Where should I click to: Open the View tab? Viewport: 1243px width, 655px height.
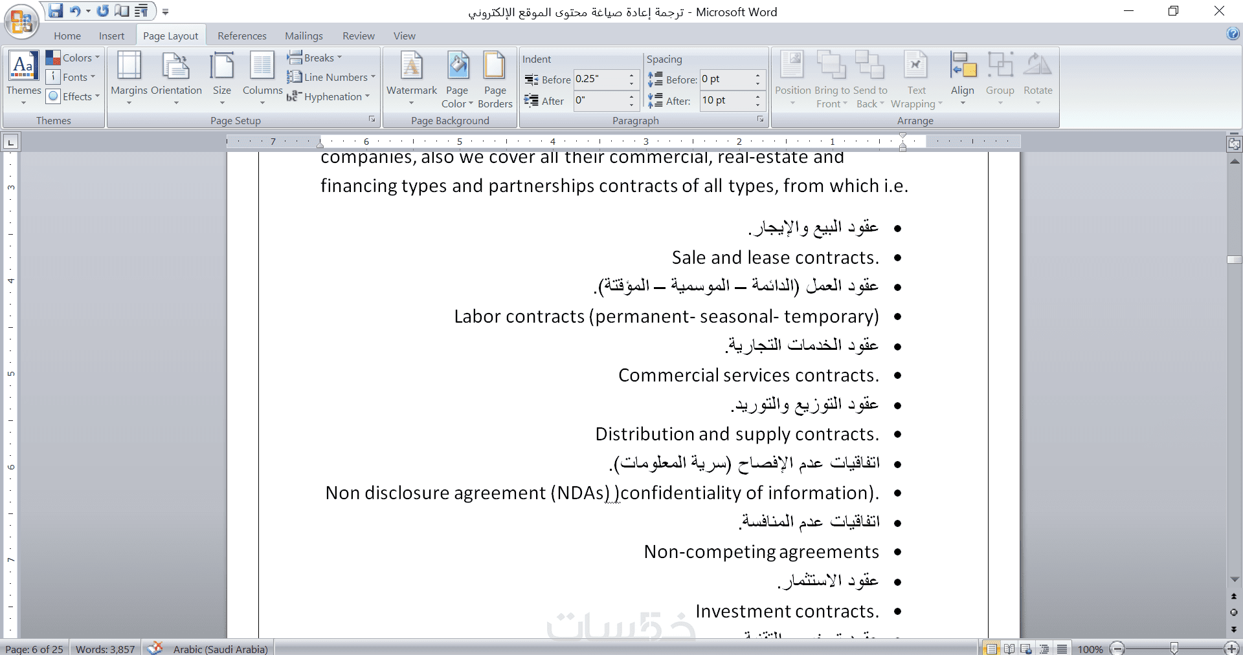coord(405,36)
